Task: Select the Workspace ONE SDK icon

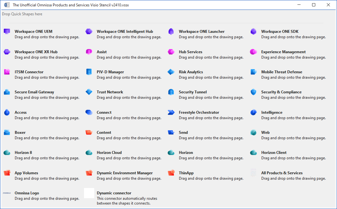Action: [253, 32]
